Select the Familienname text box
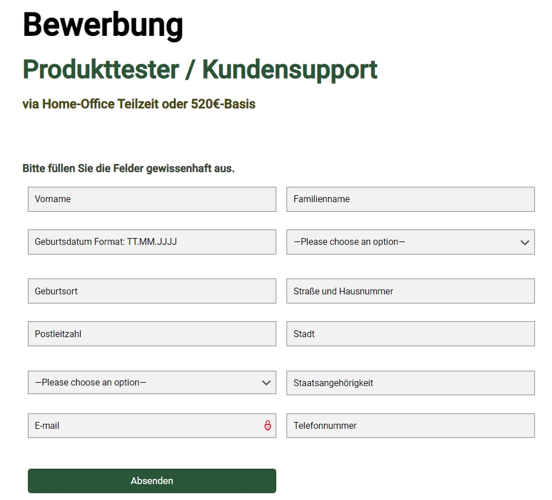552x500 pixels. 410,199
